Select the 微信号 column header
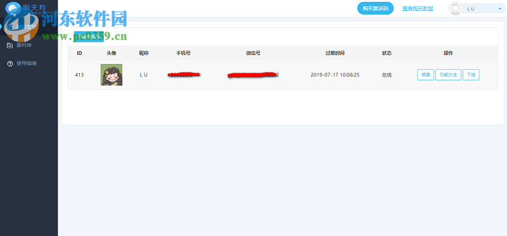 [x=253, y=53]
